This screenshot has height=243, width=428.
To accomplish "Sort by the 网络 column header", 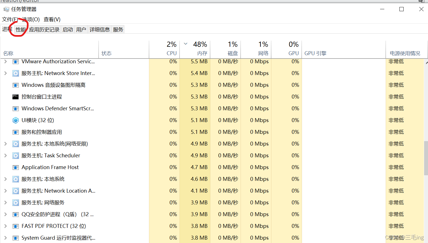I will point(256,50).
